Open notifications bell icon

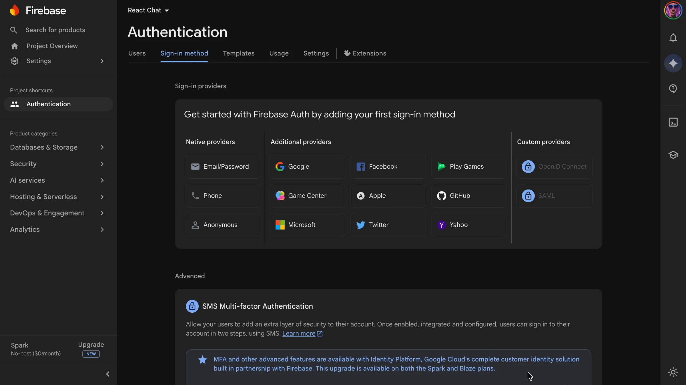(673, 38)
